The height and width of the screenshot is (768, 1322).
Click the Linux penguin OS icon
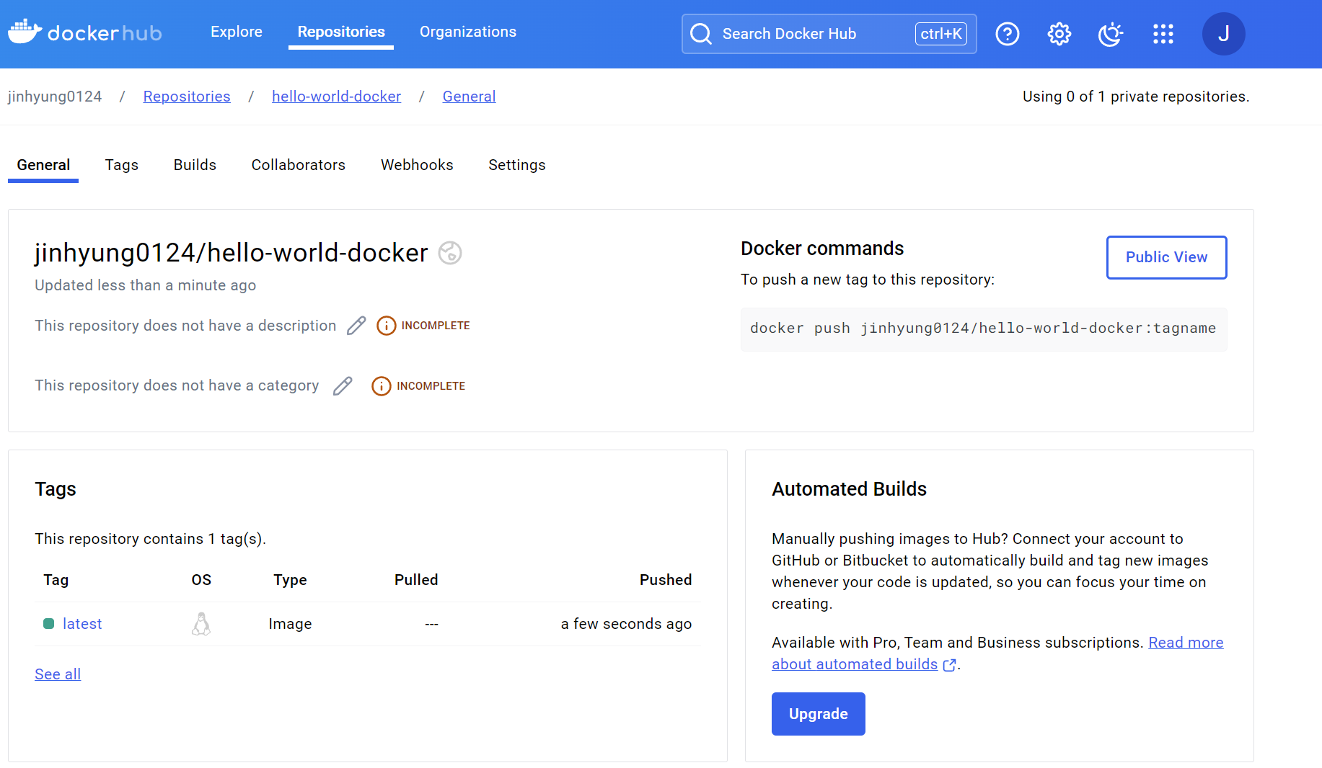tap(201, 624)
